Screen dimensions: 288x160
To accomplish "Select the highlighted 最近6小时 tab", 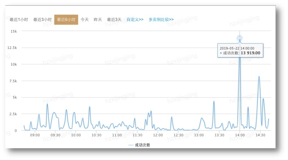I will pos(66,20).
